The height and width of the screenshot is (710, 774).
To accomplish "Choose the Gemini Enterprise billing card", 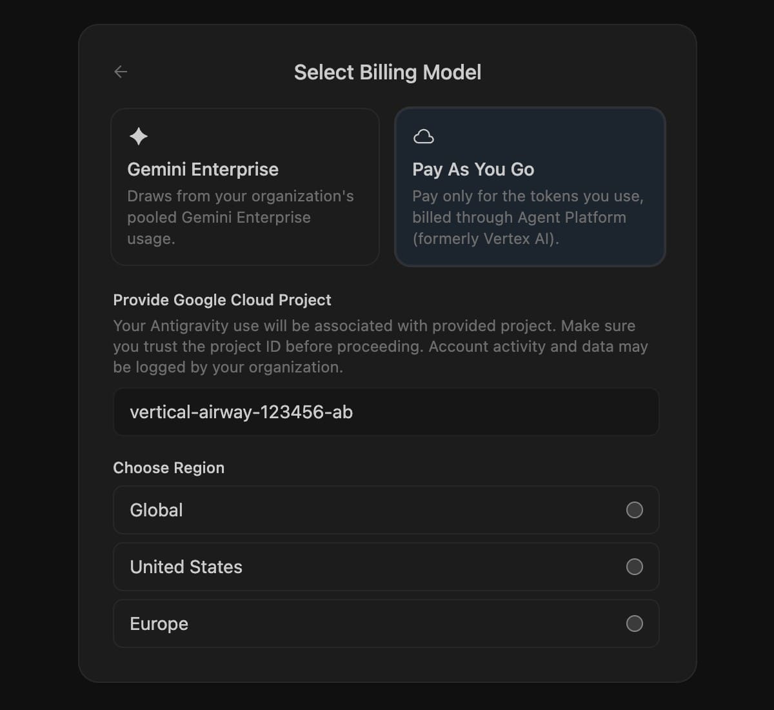I will point(245,187).
